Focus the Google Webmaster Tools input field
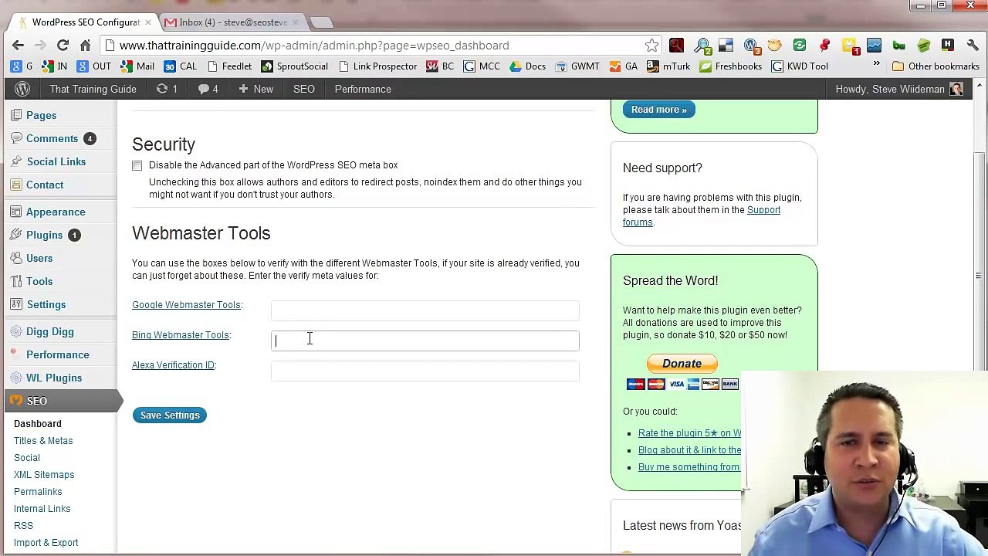This screenshot has height=556, width=988. point(425,310)
